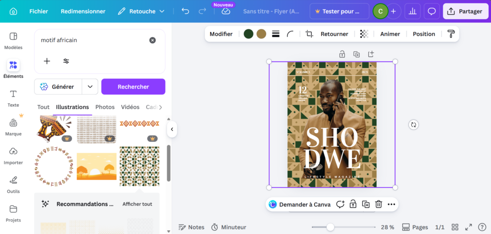Expand the Générer dropdown arrow

tap(90, 87)
